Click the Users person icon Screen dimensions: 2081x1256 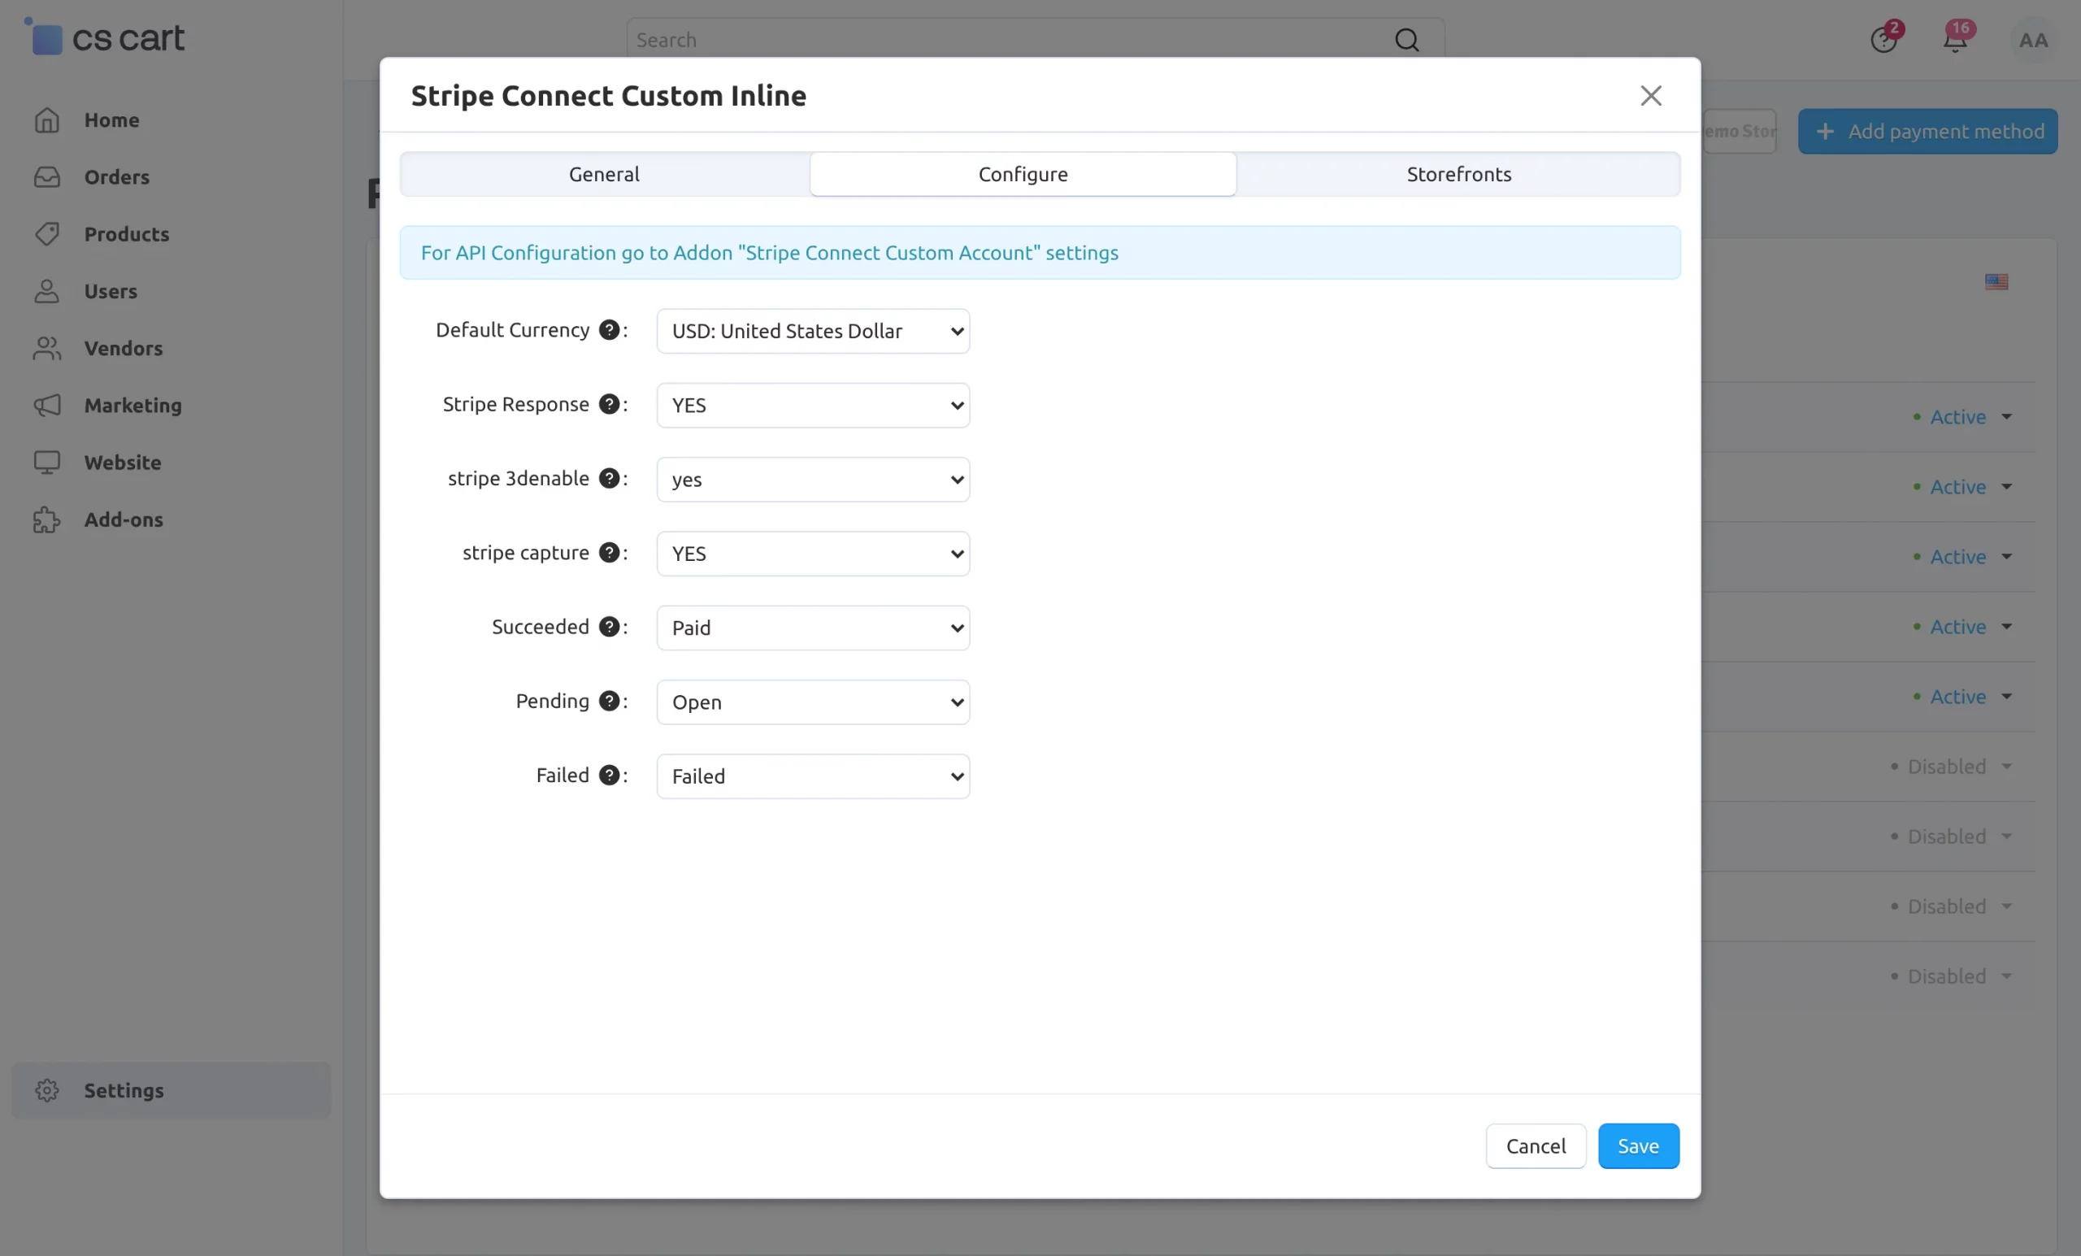coord(46,290)
